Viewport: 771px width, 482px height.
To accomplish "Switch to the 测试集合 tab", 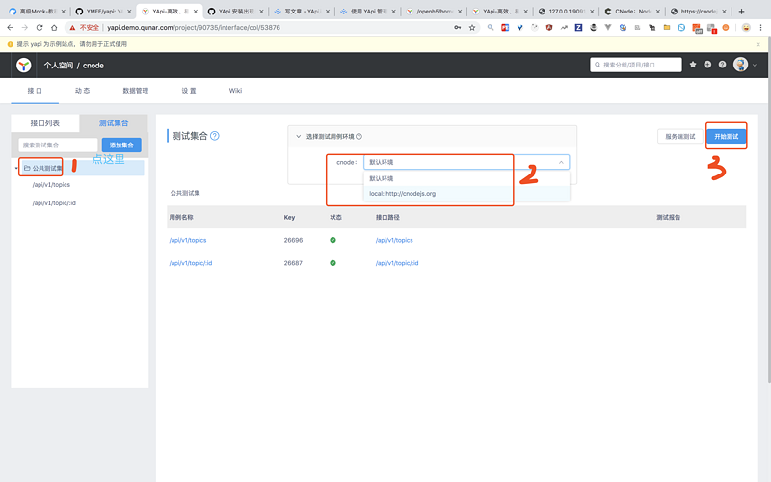I will 114,123.
